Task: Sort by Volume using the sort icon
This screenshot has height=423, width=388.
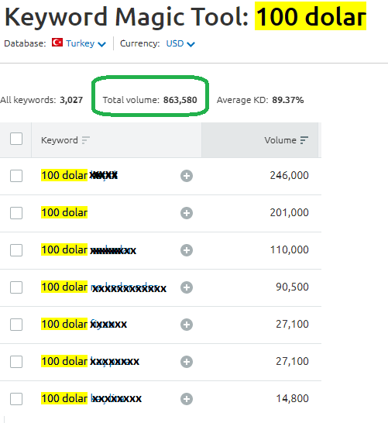Action: tap(304, 140)
